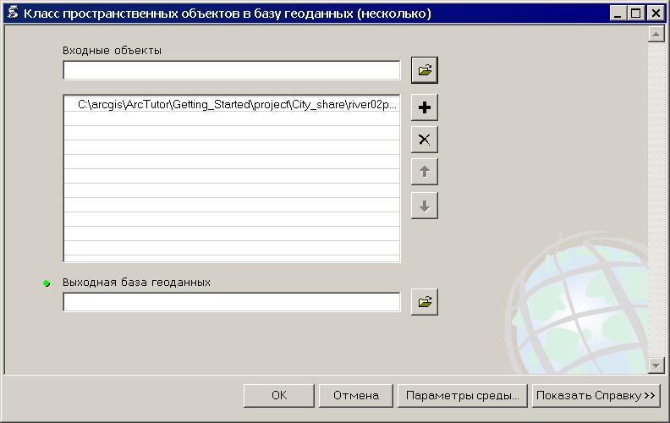The width and height of the screenshot is (670, 423).
Task: Click the dialog title bar icon
Action: click(13, 13)
